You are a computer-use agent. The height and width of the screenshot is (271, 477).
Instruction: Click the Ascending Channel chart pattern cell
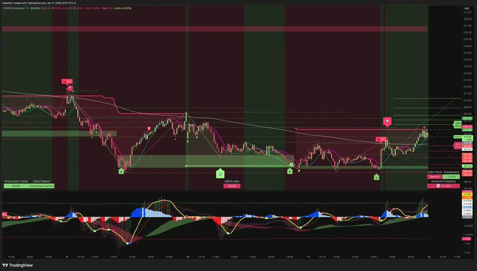(42, 186)
